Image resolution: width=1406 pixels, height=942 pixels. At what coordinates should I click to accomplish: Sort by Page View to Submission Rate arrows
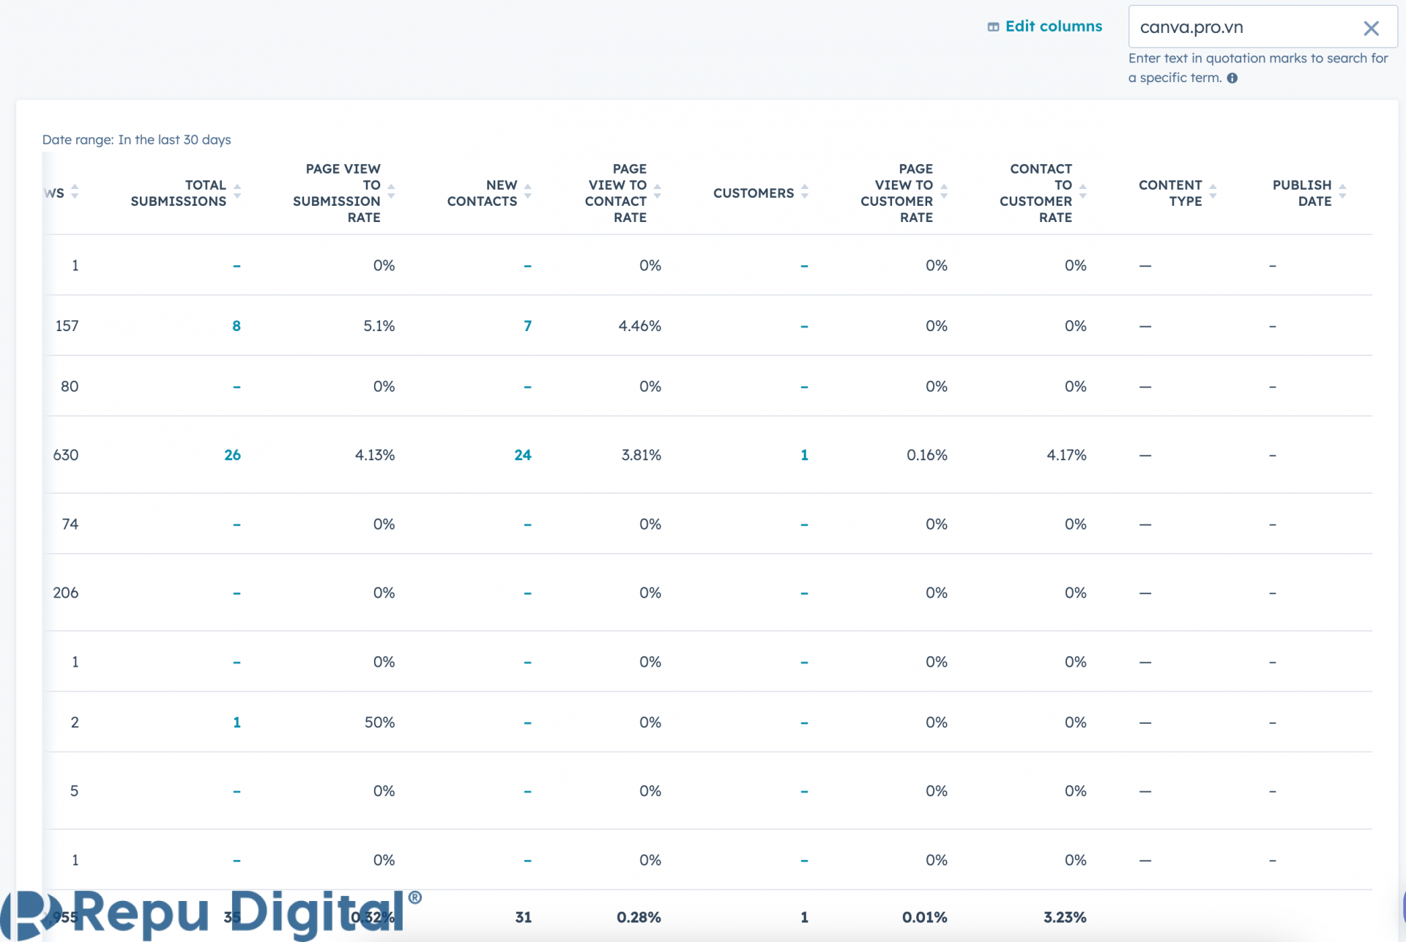click(x=391, y=192)
